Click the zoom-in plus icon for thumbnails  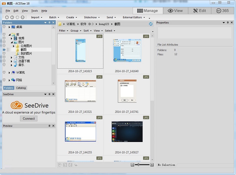(x=152, y=165)
